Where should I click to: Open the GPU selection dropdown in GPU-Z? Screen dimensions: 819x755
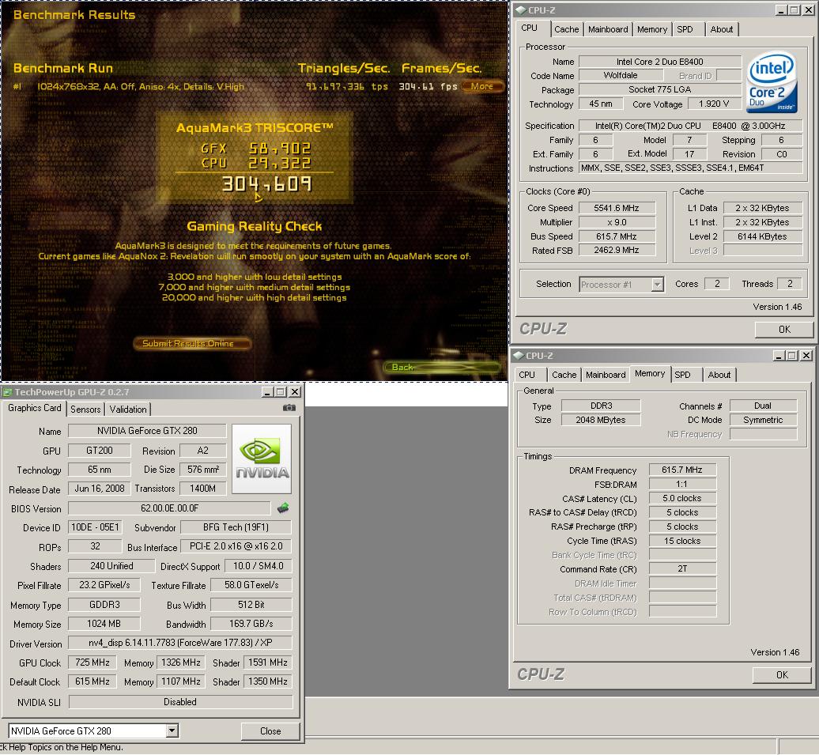pos(172,731)
